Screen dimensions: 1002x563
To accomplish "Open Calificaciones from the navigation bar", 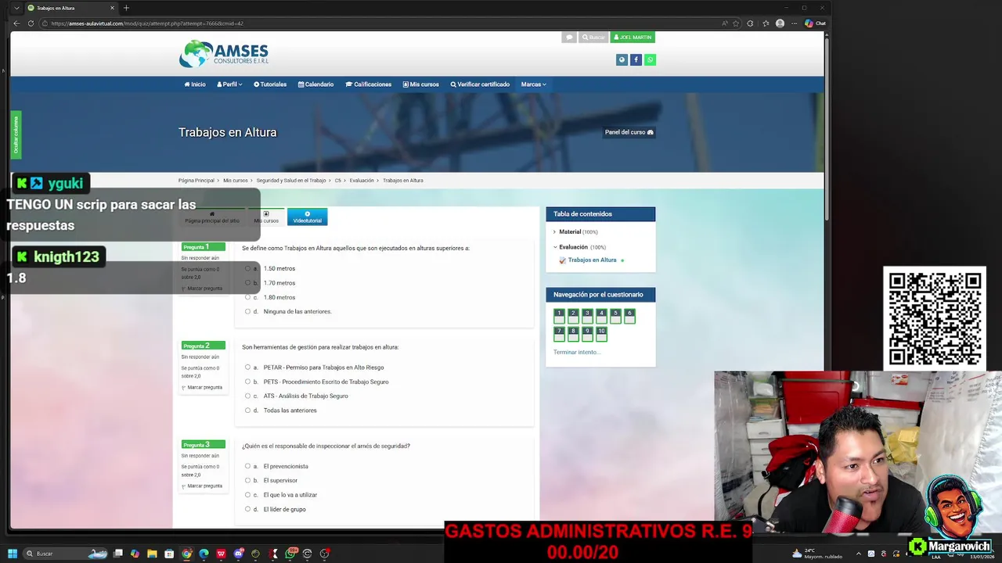I will pos(369,84).
